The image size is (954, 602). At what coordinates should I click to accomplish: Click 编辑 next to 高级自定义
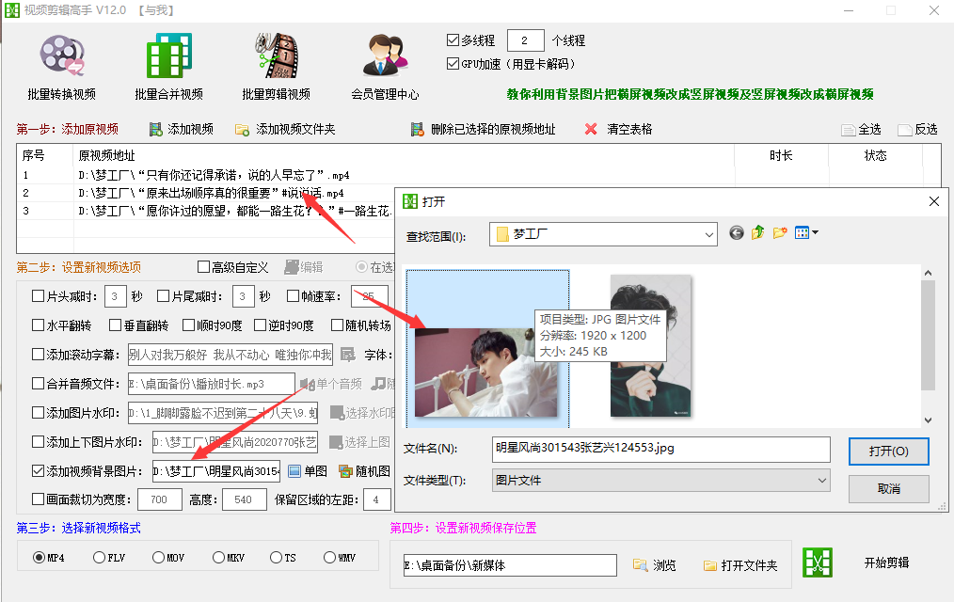point(304,267)
